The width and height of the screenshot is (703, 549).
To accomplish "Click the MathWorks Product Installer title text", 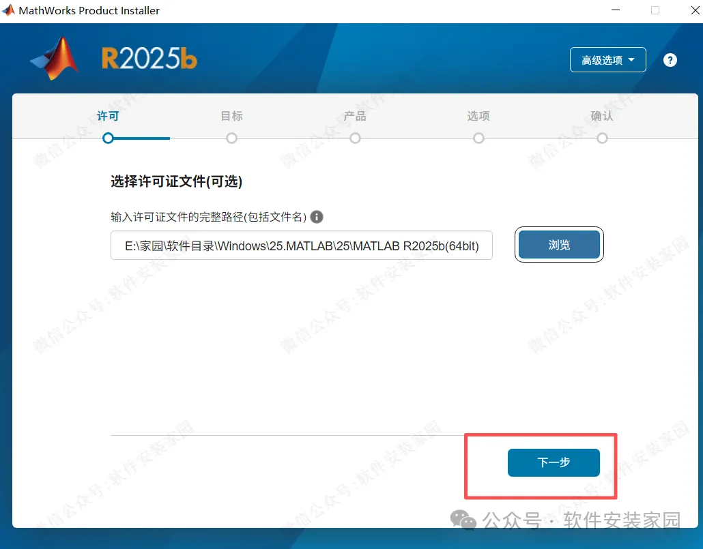I will click(x=89, y=10).
